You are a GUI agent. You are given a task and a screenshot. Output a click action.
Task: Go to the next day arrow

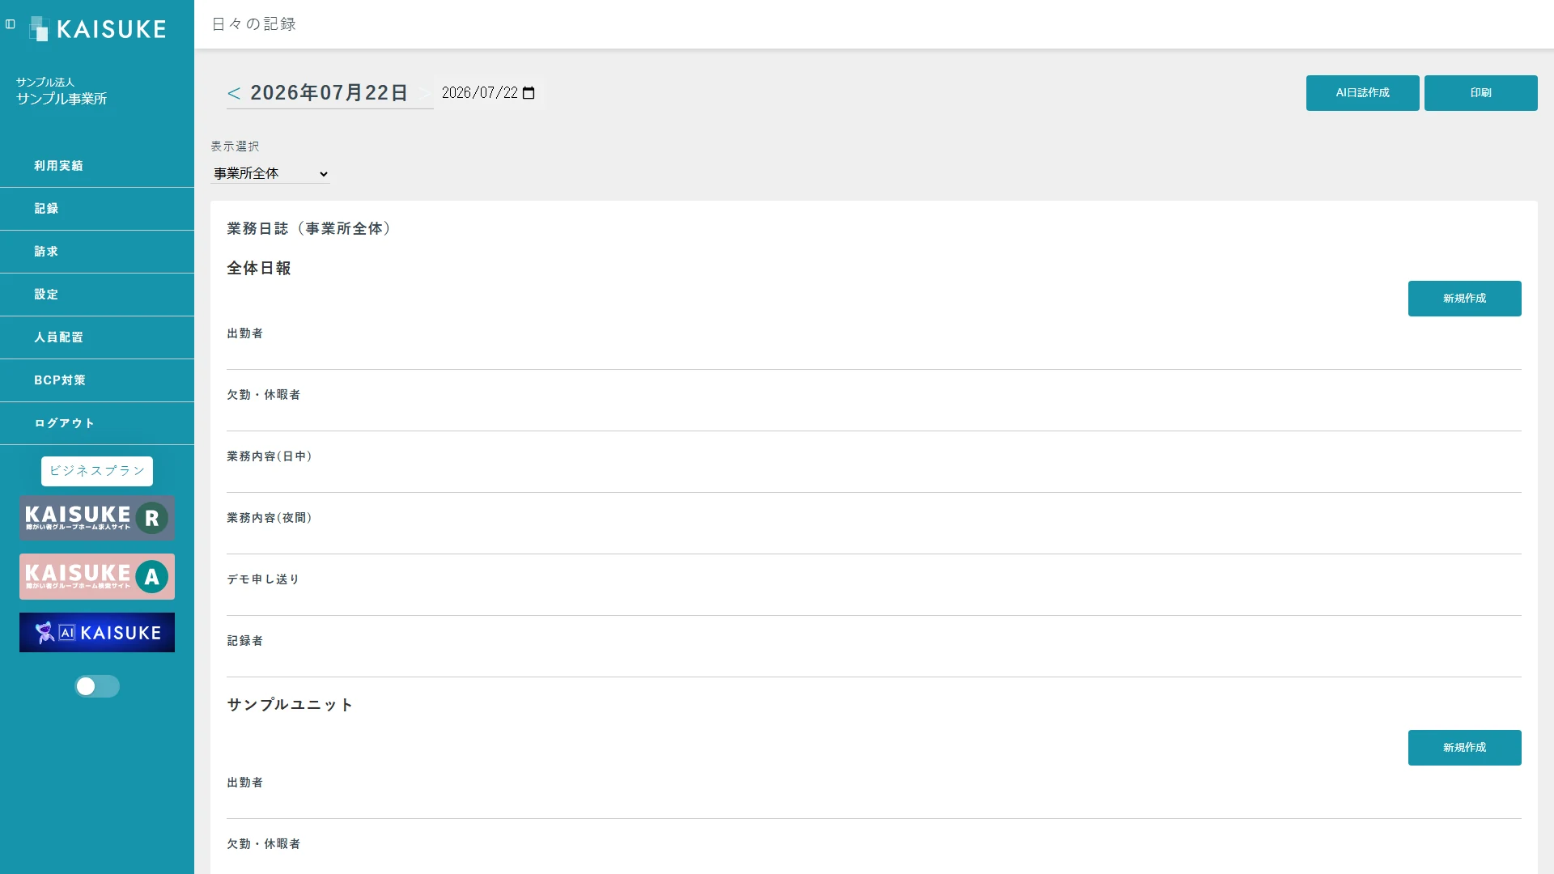pyautogui.click(x=424, y=93)
